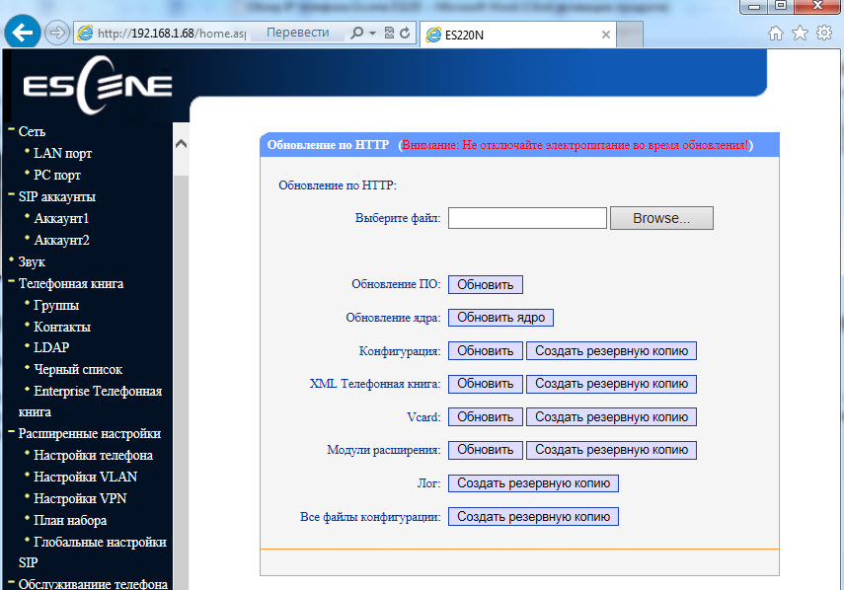Open PC порт settings

coord(57,175)
